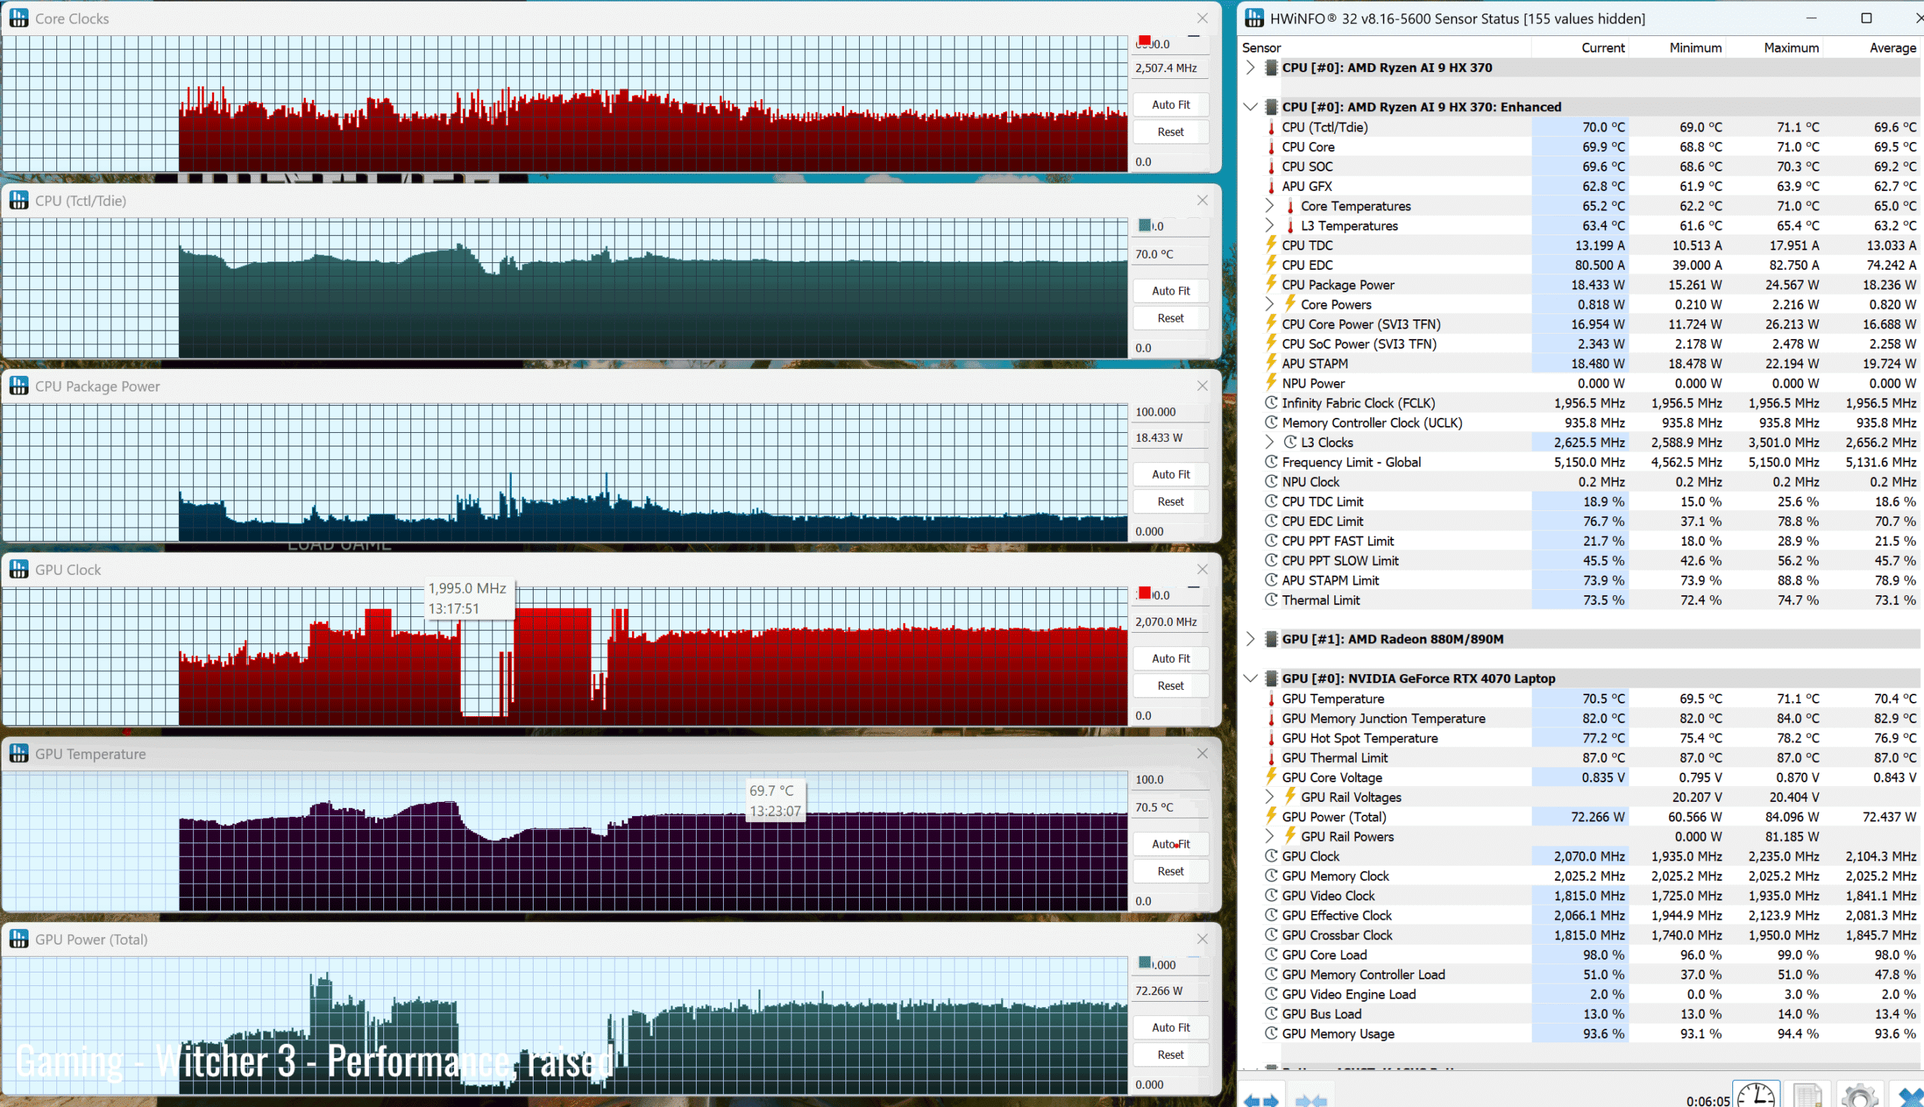The width and height of the screenshot is (1924, 1107).
Task: Collapse the Ryzen AI 9 HX 370: Enhanced group
Action: (x=1251, y=107)
